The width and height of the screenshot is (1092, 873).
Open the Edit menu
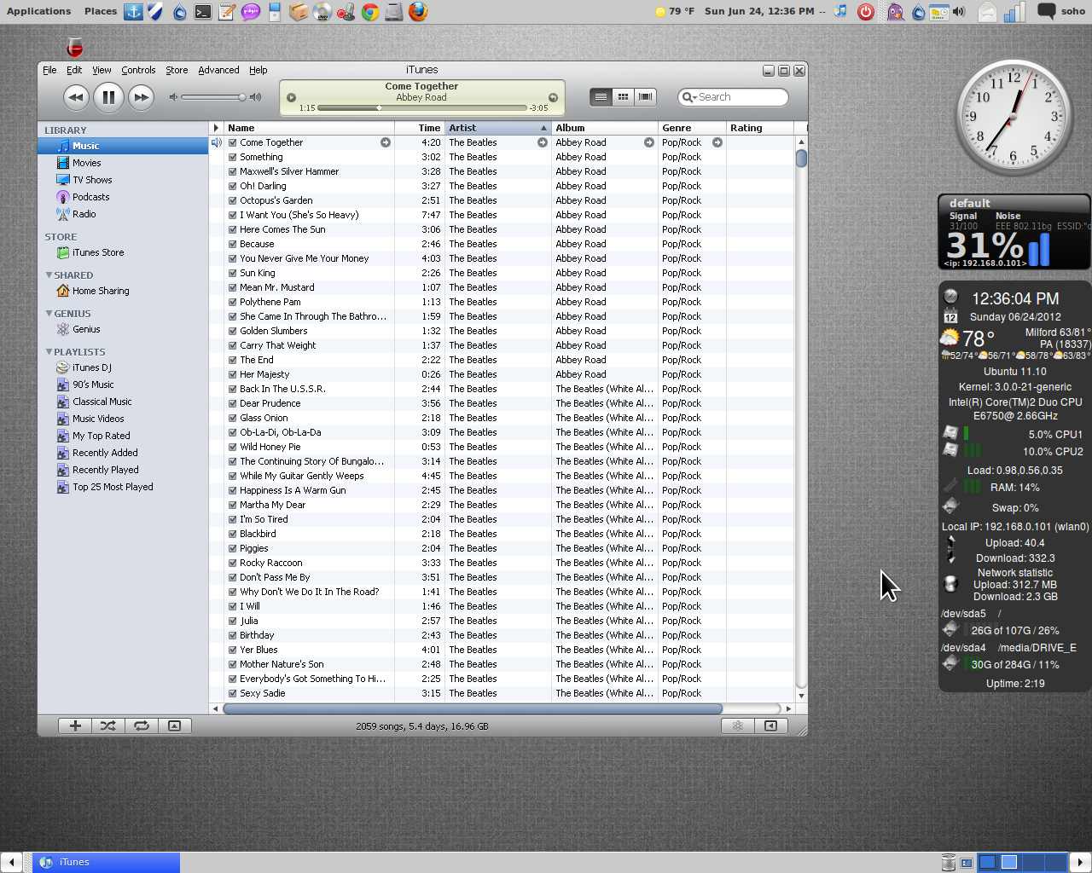click(x=74, y=70)
